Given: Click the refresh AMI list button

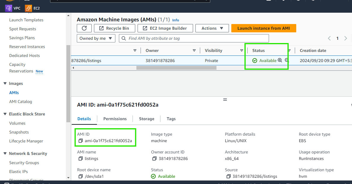Looking at the screenshot, I should 84,28.
